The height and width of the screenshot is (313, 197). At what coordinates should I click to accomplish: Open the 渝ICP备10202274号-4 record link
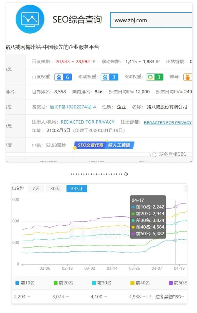point(73,107)
